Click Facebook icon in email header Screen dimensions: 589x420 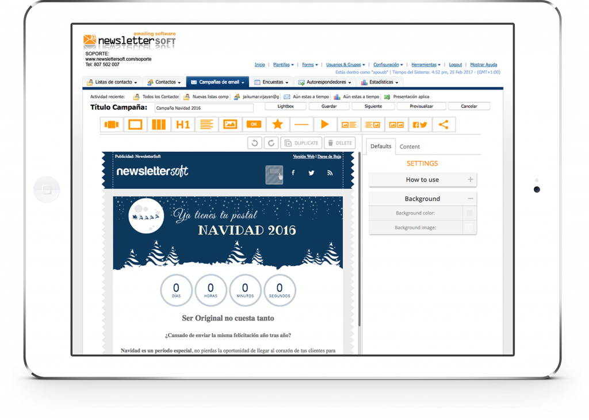pyautogui.click(x=293, y=173)
